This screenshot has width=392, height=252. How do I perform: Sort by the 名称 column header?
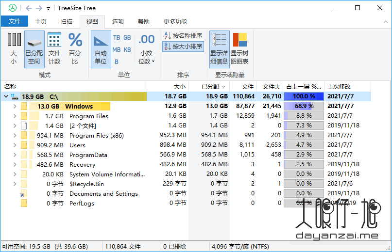(74, 87)
